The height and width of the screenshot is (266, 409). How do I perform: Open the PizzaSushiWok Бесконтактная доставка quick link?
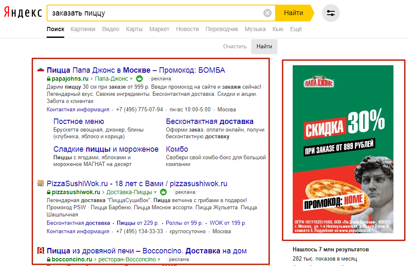[x=78, y=223]
